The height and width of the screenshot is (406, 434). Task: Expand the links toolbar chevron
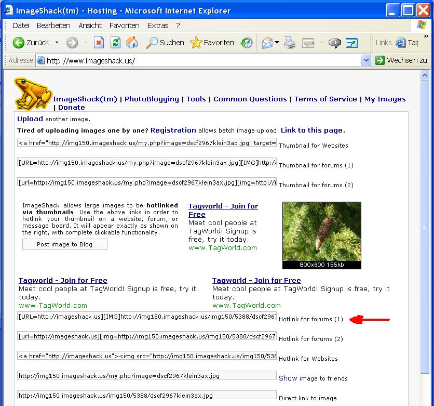[426, 36]
